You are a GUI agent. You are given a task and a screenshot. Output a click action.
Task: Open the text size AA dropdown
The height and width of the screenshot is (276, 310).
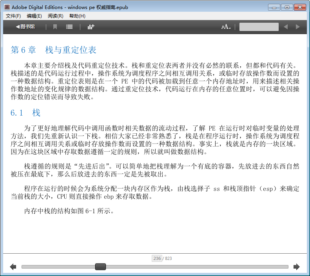[226, 27]
